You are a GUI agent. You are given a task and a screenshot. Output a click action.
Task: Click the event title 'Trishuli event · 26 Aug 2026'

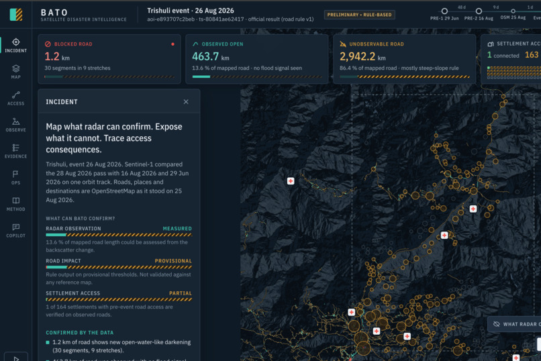click(191, 11)
